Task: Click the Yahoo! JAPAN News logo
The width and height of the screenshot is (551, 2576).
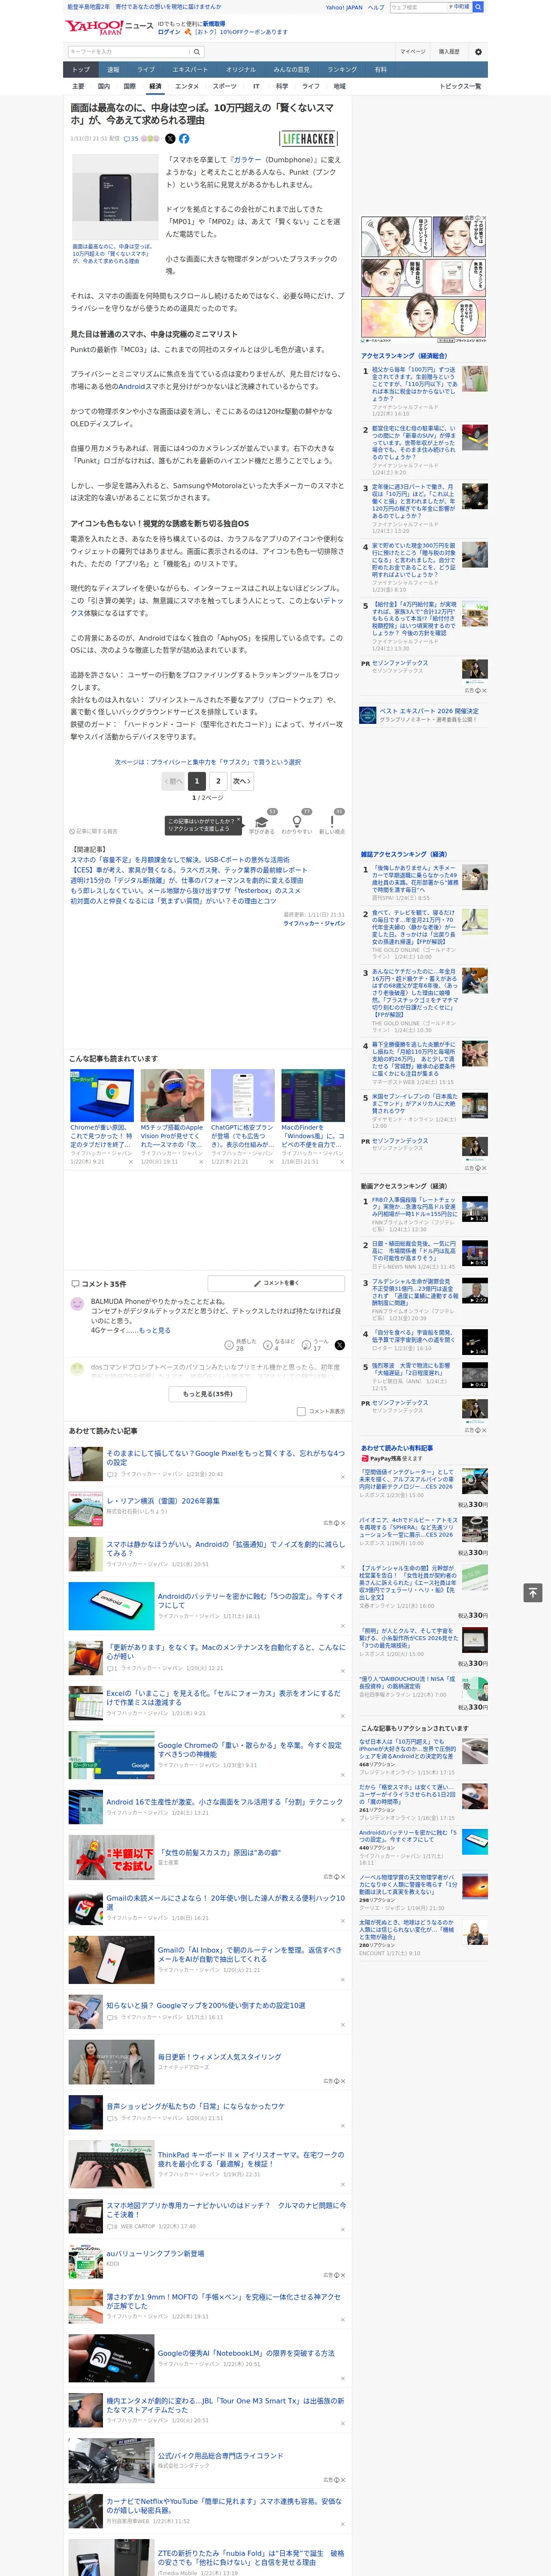Action: point(109,27)
